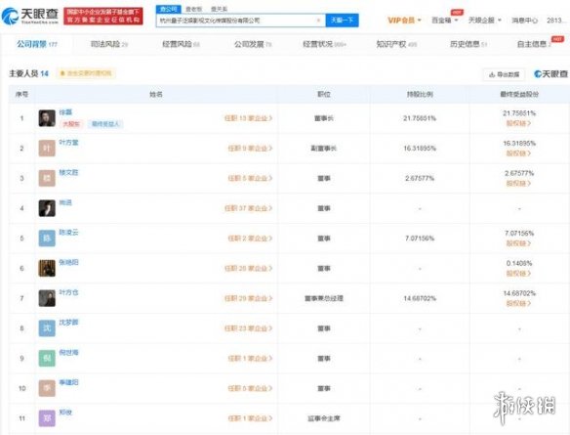Expand 任职 2 家企业 in row 5

(250, 239)
